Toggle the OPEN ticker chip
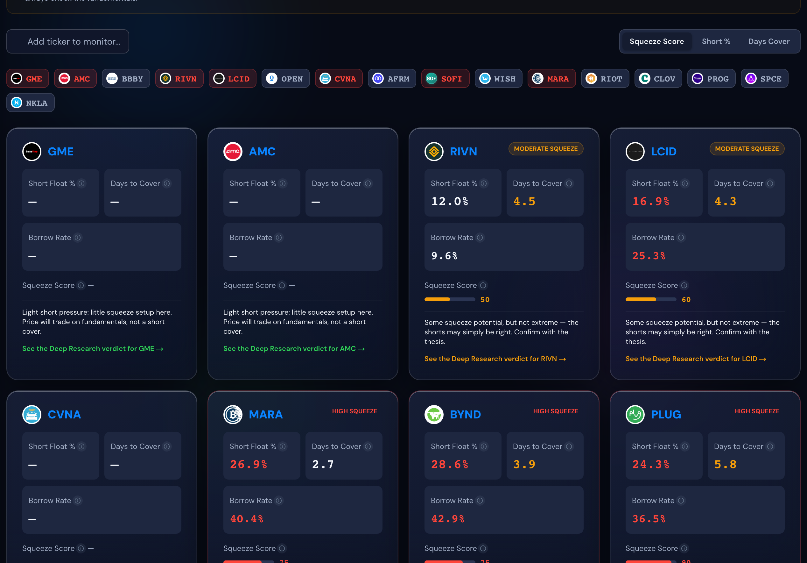807x563 pixels. pyautogui.click(x=285, y=78)
